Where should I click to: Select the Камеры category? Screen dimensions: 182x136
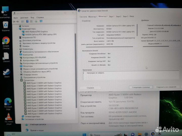coord(26,46)
